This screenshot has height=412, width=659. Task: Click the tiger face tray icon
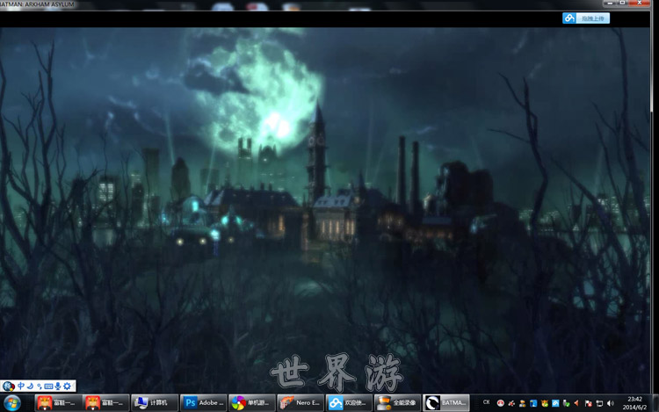[x=544, y=403]
